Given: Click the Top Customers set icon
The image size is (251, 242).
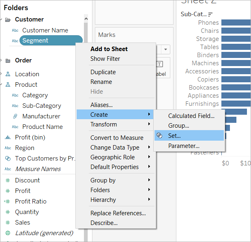Looking at the screenshot, I should pyautogui.click(x=8, y=158).
